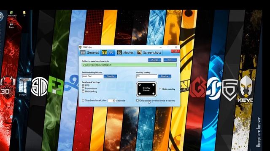Select the bottom-right overlay corner
This screenshot has height=151, width=270.
click(x=154, y=94)
